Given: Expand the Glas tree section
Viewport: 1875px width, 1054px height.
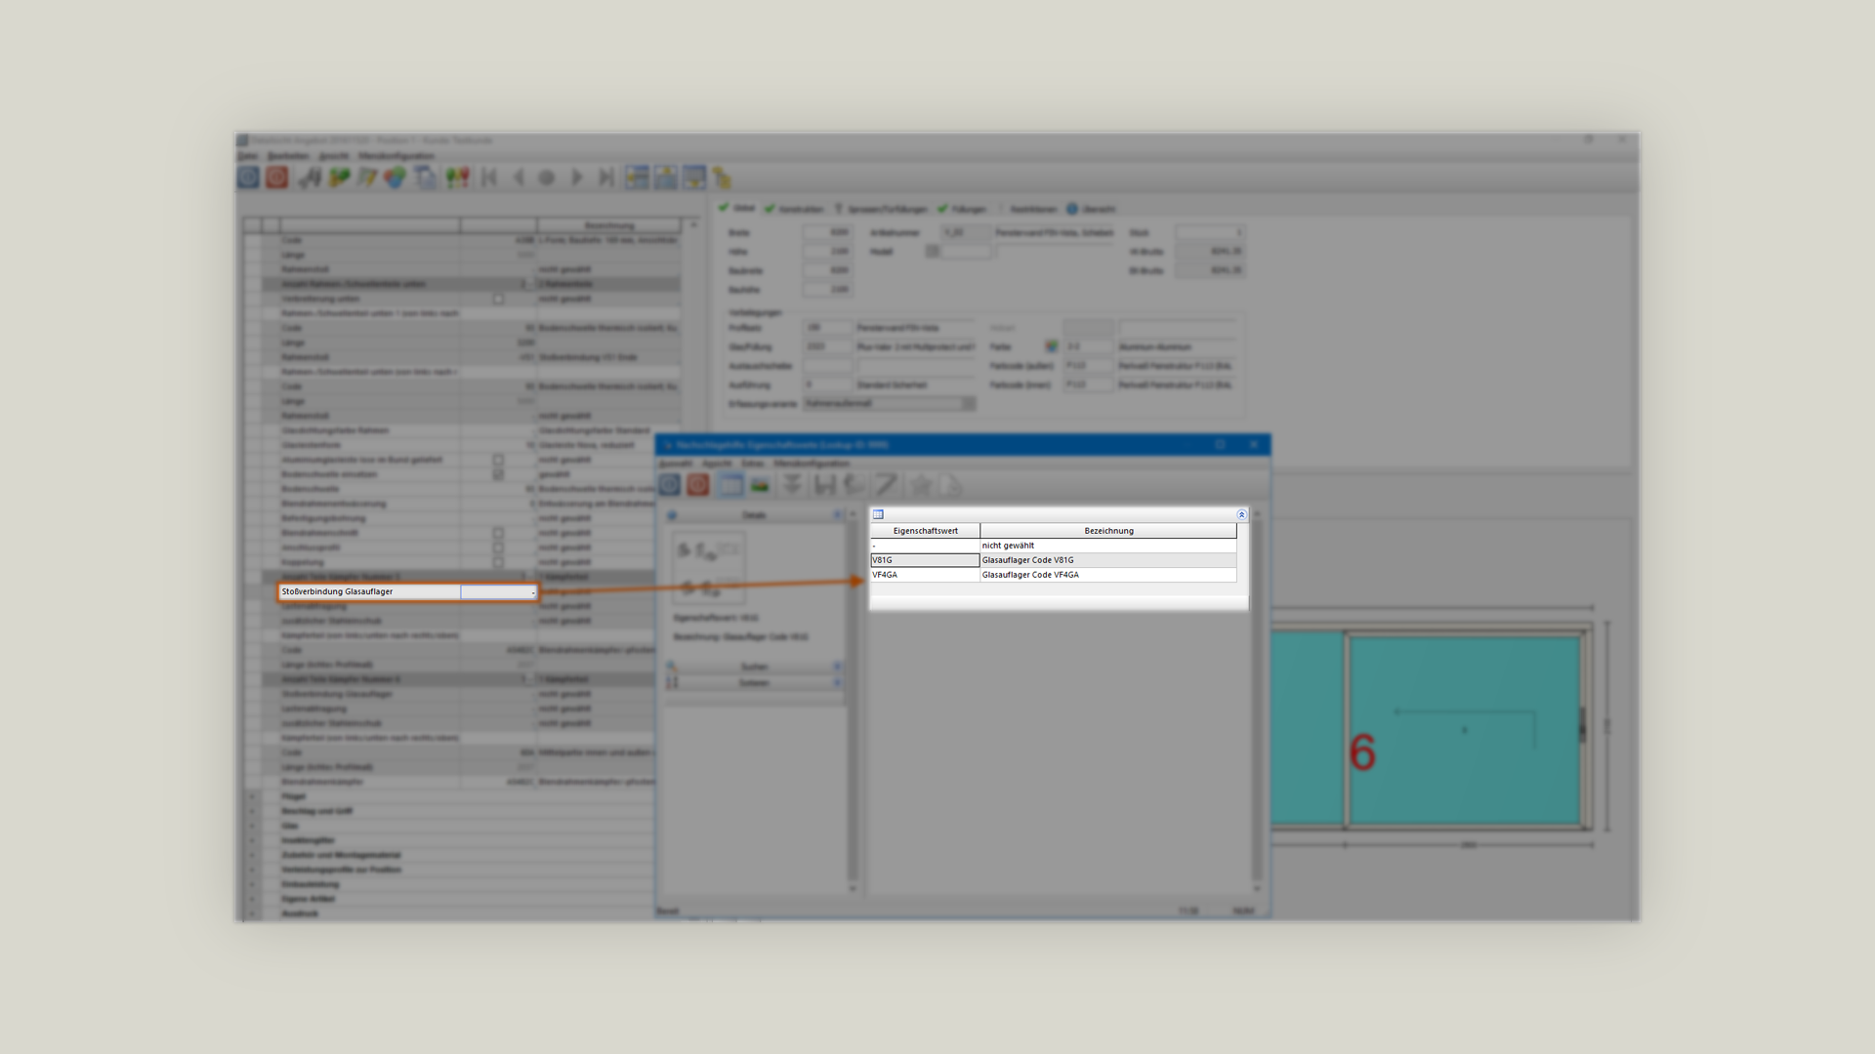Looking at the screenshot, I should [252, 826].
